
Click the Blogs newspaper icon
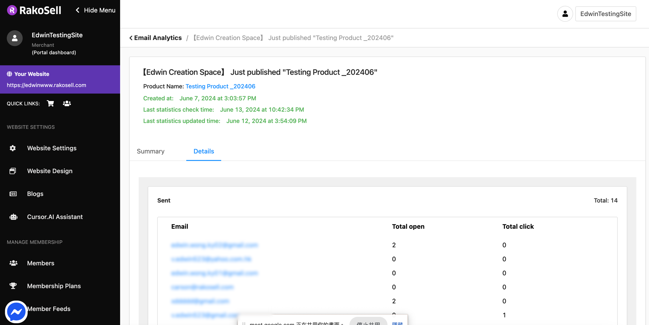[13, 194]
